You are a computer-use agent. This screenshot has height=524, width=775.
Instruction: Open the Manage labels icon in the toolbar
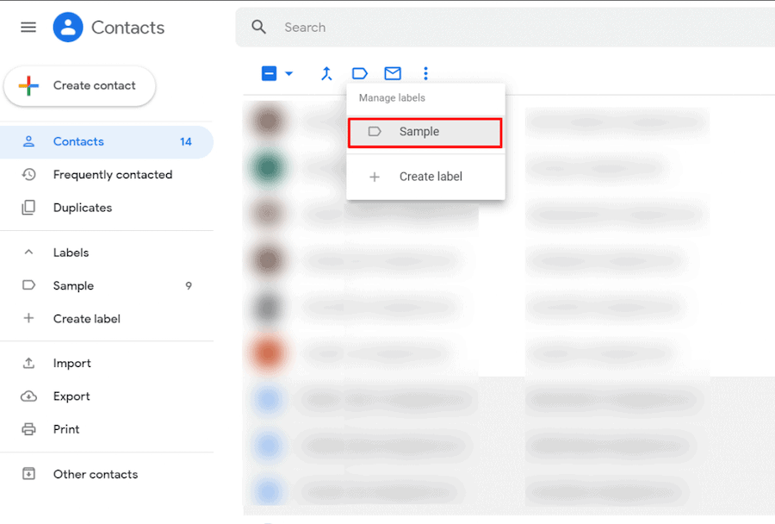pos(360,73)
